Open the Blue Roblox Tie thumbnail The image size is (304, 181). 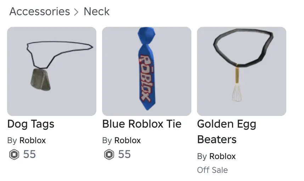coord(147,71)
